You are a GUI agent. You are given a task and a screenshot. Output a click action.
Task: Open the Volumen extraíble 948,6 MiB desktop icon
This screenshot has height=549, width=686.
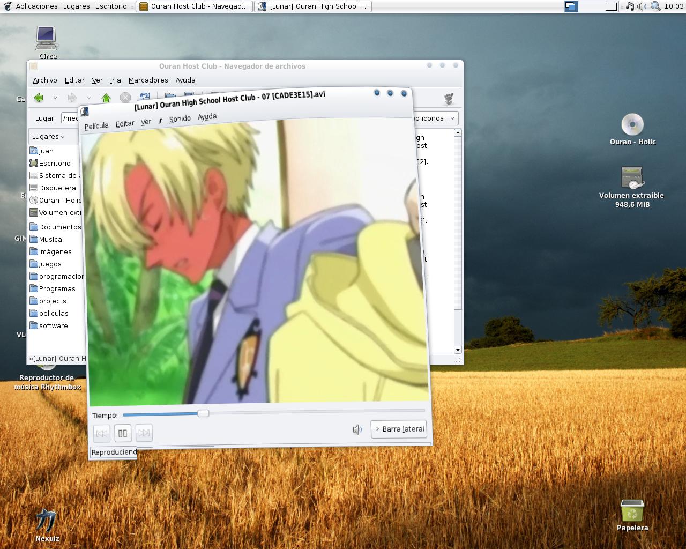pos(632,187)
